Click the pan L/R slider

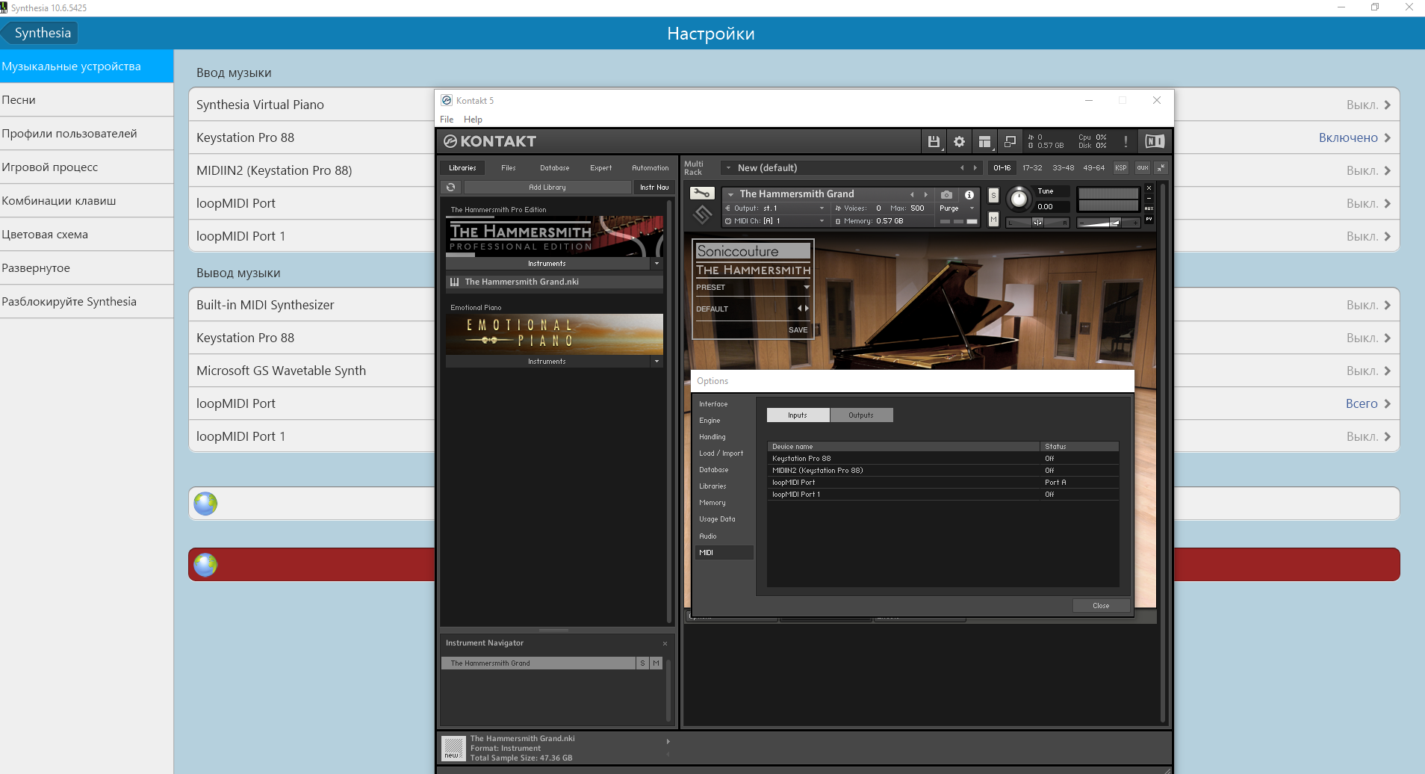click(1037, 223)
